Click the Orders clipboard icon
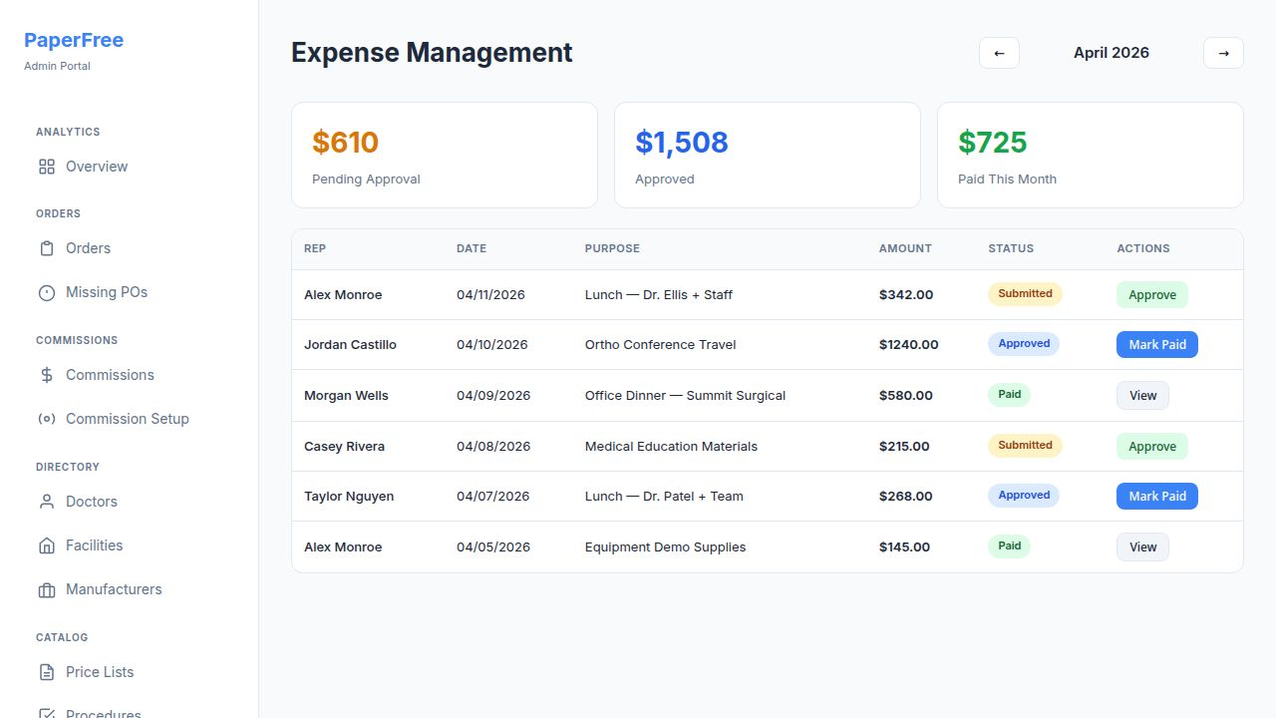This screenshot has height=718, width=1276. 47,247
